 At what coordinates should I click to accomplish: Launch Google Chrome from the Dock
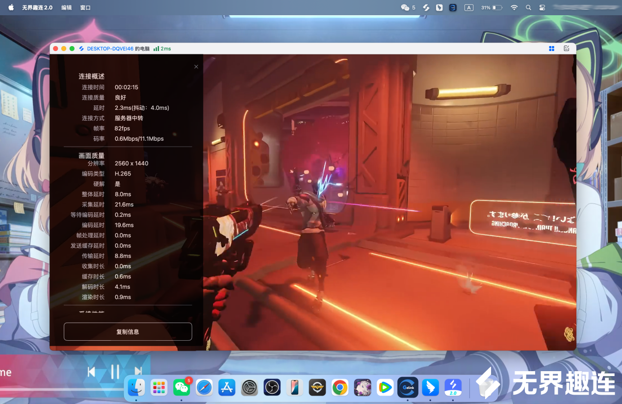(340, 387)
